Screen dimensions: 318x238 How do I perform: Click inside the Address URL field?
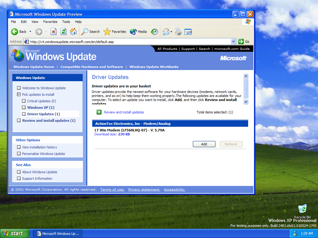click(130, 42)
